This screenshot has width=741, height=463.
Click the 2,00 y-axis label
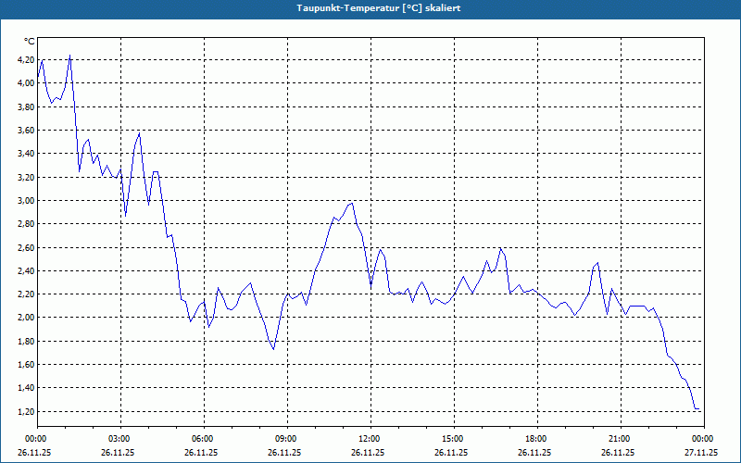pos(27,318)
